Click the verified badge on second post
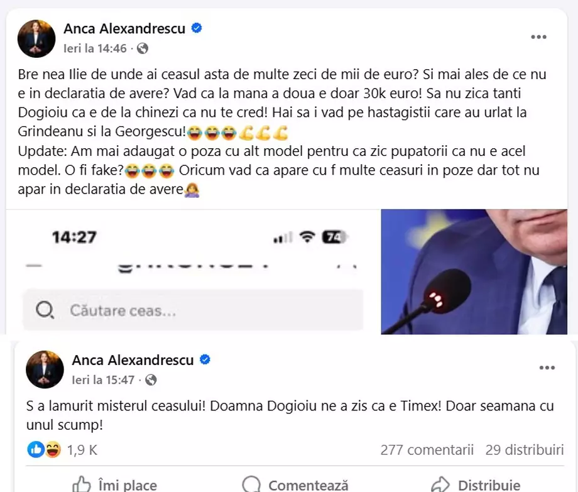Viewport: 578px width, 492px height. pos(205,359)
